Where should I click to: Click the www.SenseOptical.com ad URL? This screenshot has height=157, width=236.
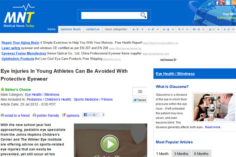pyautogui.click(x=156, y=54)
